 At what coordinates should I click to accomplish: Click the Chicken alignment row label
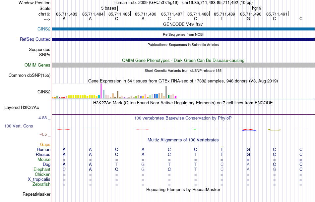42,174
